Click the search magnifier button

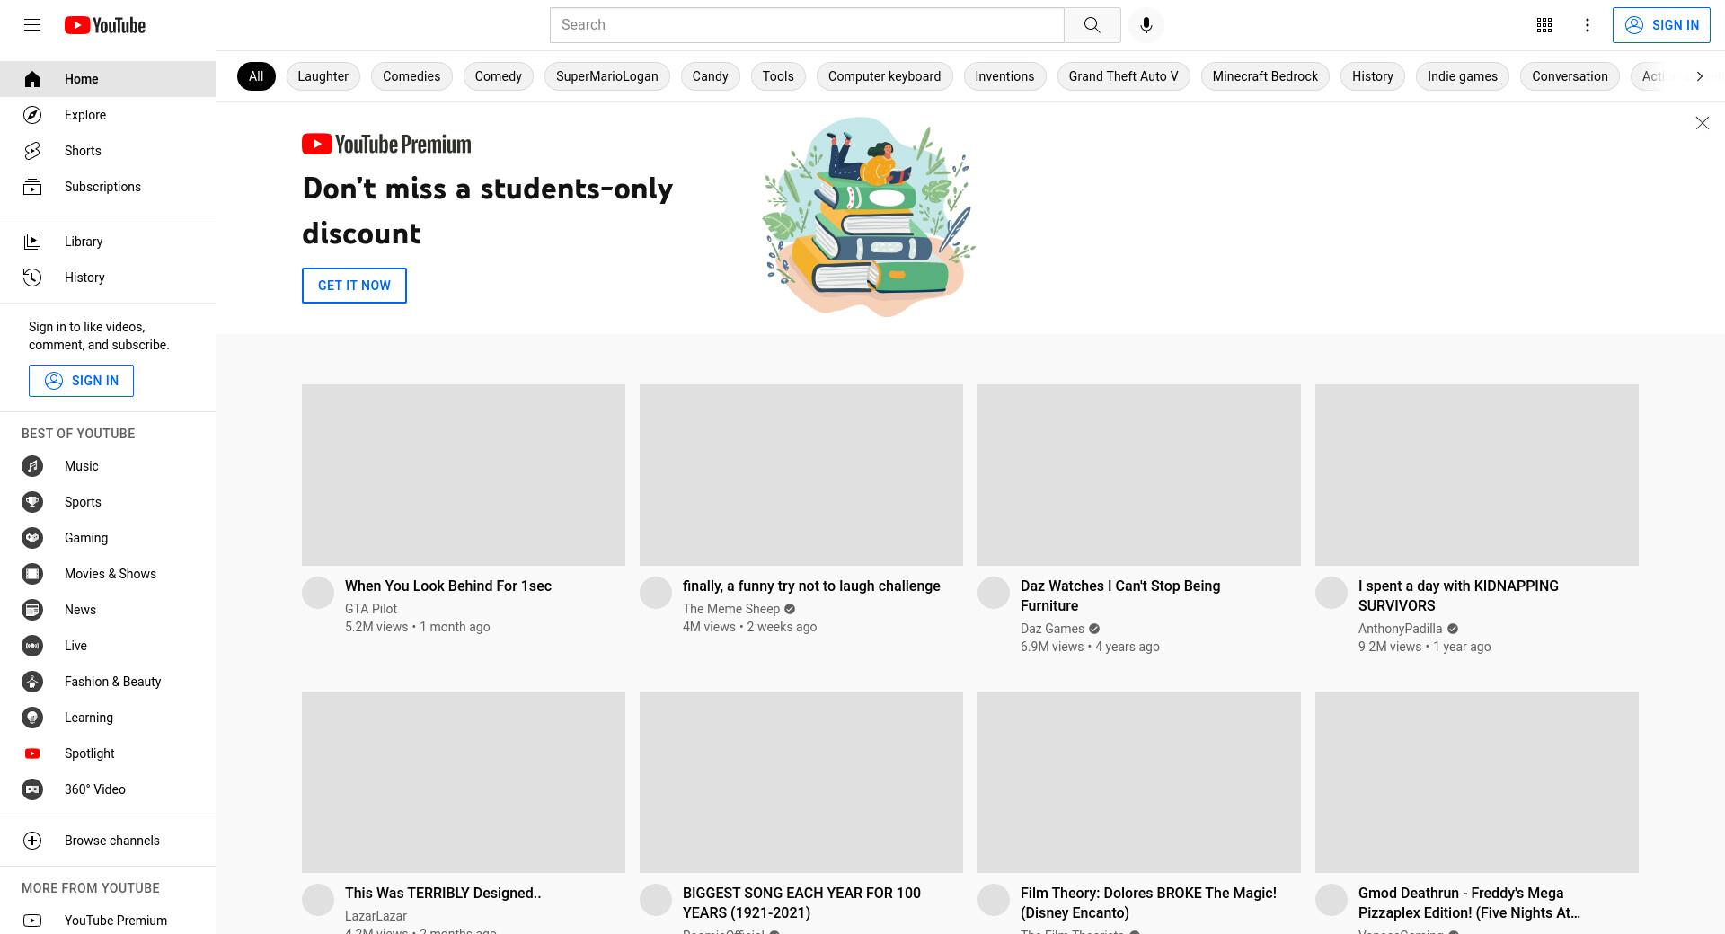point(1092,25)
